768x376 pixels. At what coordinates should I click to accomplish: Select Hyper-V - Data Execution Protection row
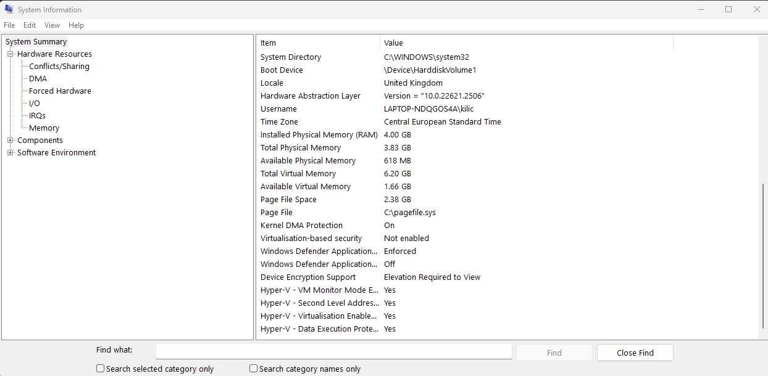tap(464, 329)
